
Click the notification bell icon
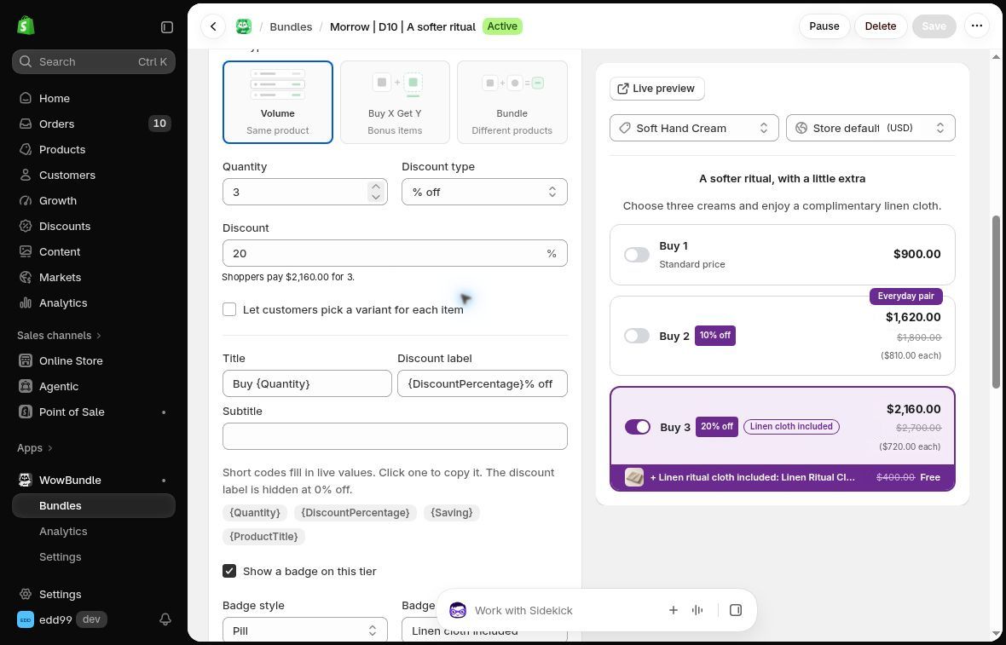click(x=165, y=619)
